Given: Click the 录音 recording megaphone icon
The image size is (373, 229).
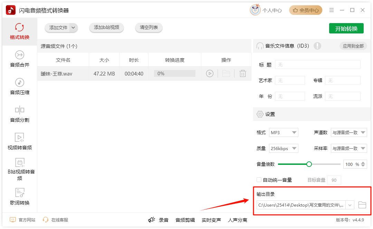Looking at the screenshot, I should pyautogui.click(x=152, y=220).
